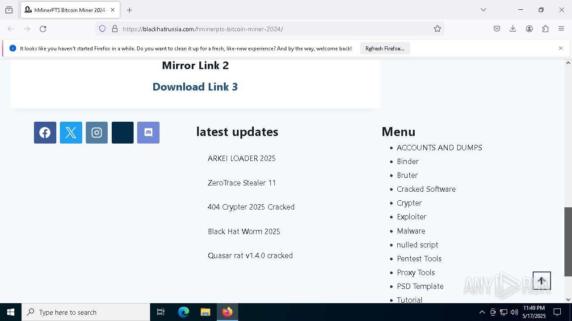572x321 pixels.
Task: Open the Firefox hamburger application menu
Action: point(561,29)
